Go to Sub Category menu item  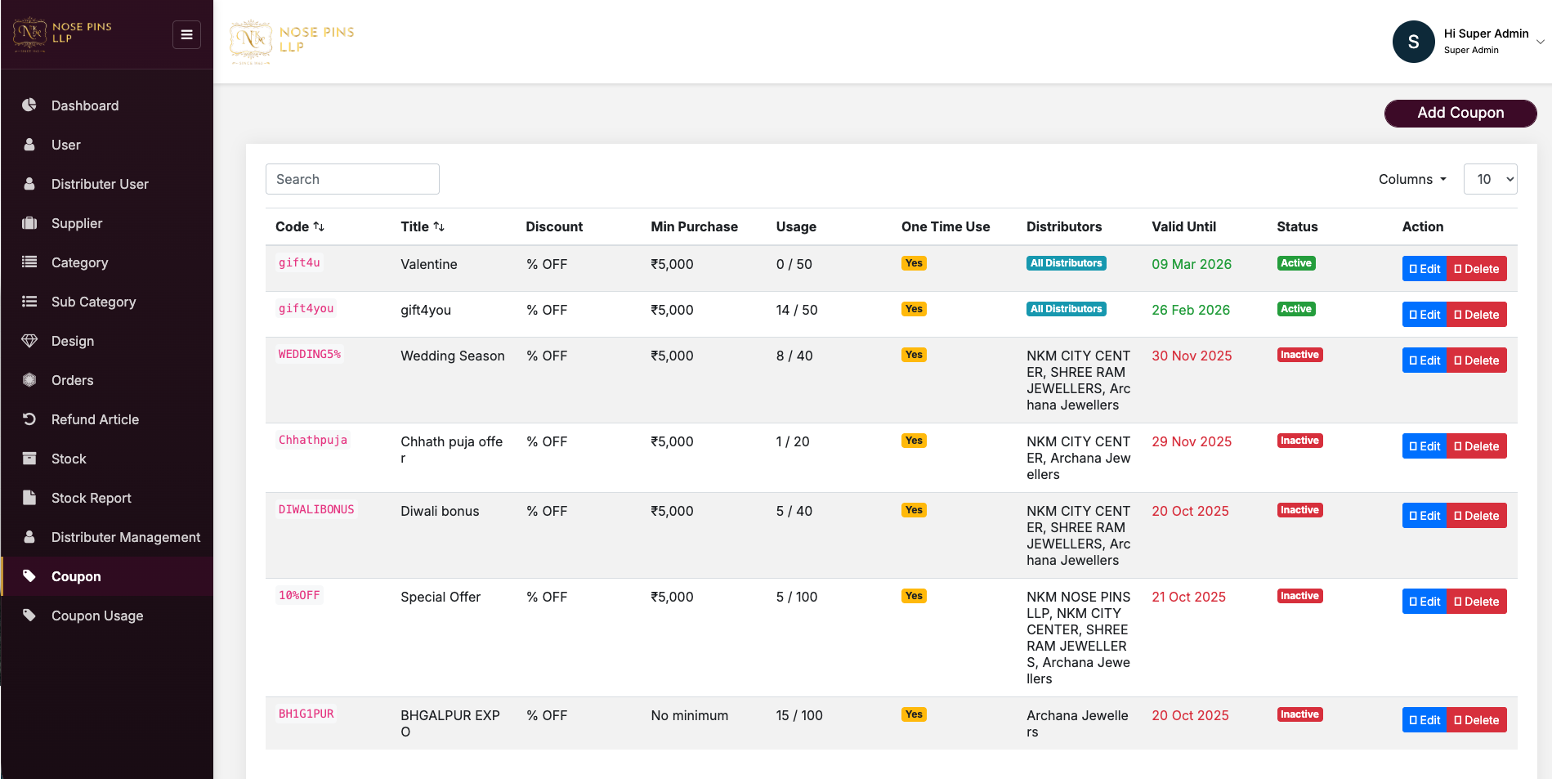click(93, 302)
